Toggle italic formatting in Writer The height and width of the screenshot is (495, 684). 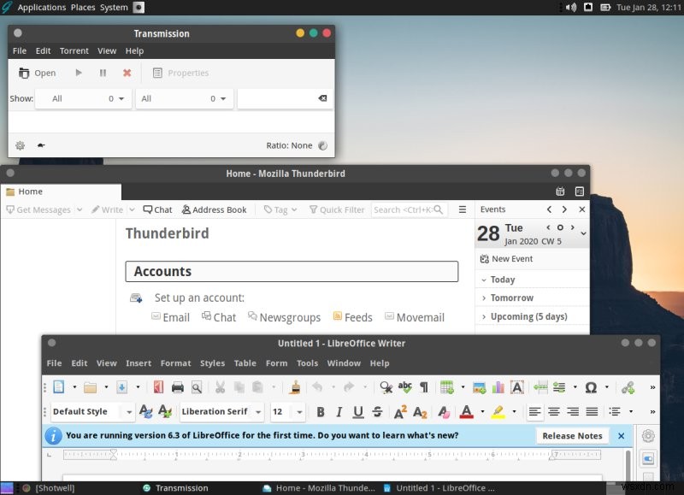(x=339, y=411)
